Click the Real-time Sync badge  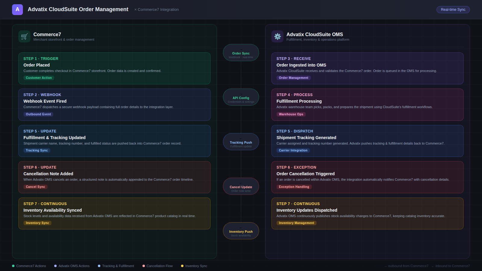pos(453,10)
